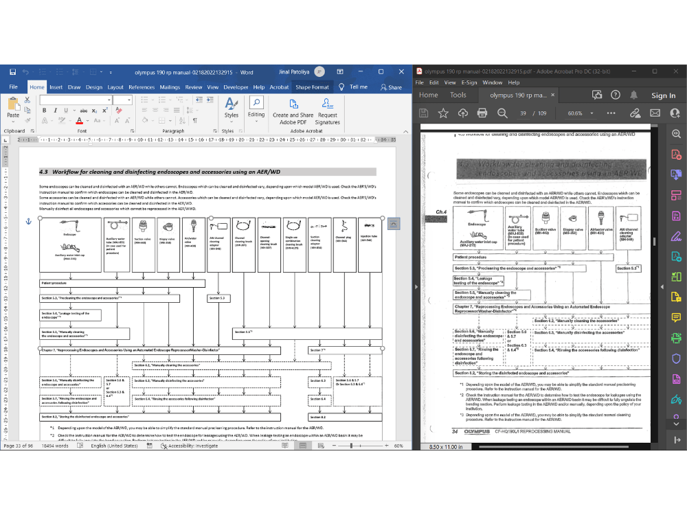Image resolution: width=687 pixels, height=515 pixels.
Task: Collapse Acrobat's right tools pane arrow
Action: coord(662,286)
